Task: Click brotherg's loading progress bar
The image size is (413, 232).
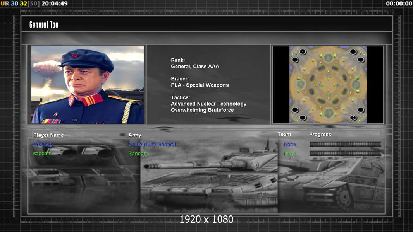Action: click(345, 144)
